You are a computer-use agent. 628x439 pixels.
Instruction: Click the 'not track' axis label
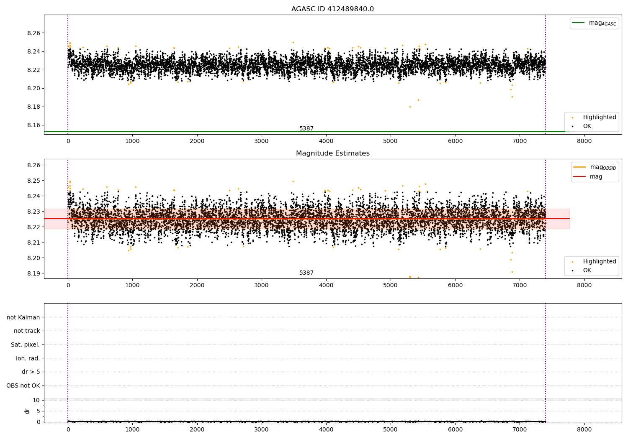tap(27, 331)
